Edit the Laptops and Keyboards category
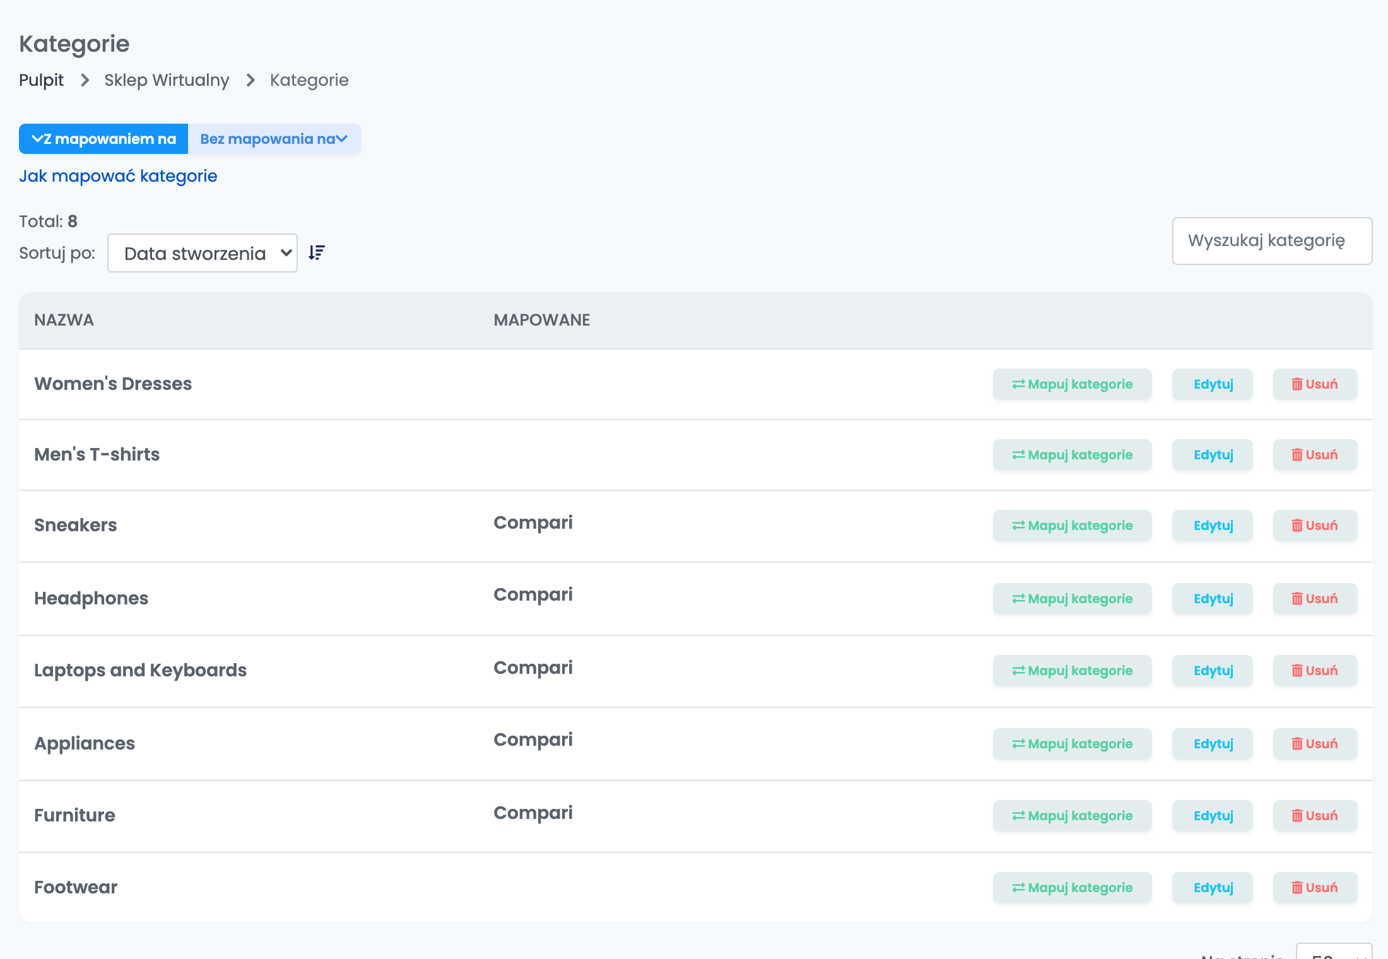The height and width of the screenshot is (959, 1388). coord(1213,671)
